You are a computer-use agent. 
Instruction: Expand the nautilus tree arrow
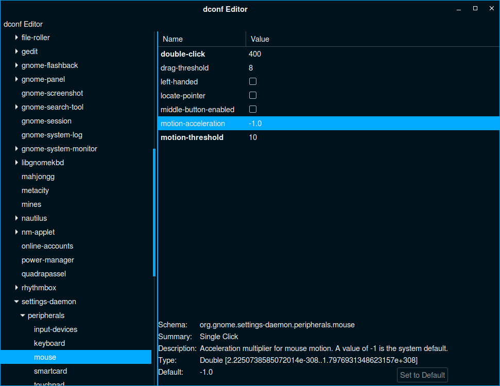(16, 218)
